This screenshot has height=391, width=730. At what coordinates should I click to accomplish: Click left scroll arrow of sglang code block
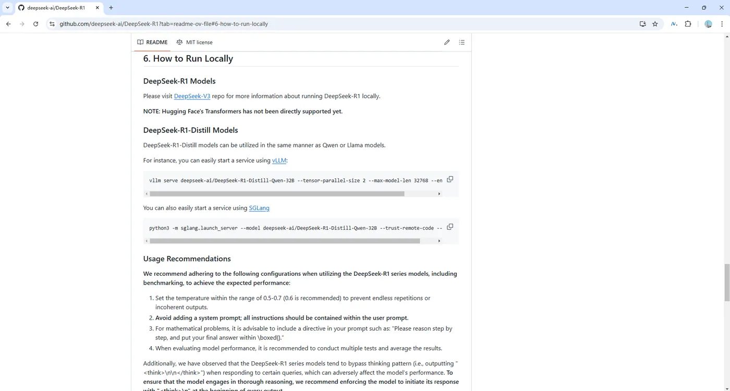pyautogui.click(x=147, y=241)
